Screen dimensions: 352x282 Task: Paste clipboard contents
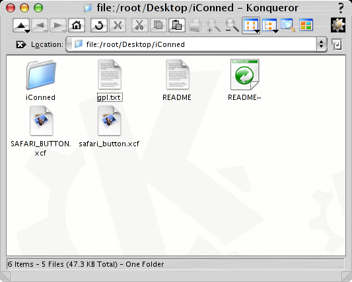177,25
